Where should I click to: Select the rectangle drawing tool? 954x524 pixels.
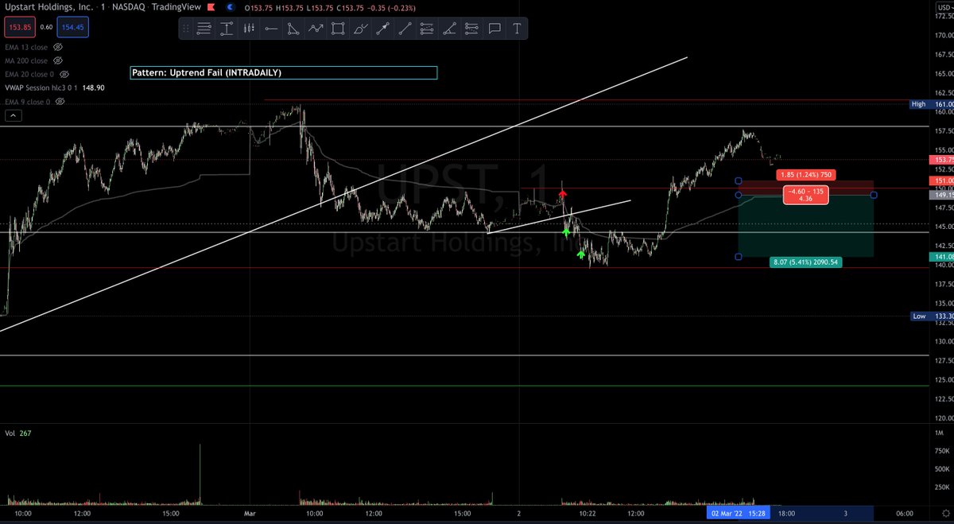point(338,29)
